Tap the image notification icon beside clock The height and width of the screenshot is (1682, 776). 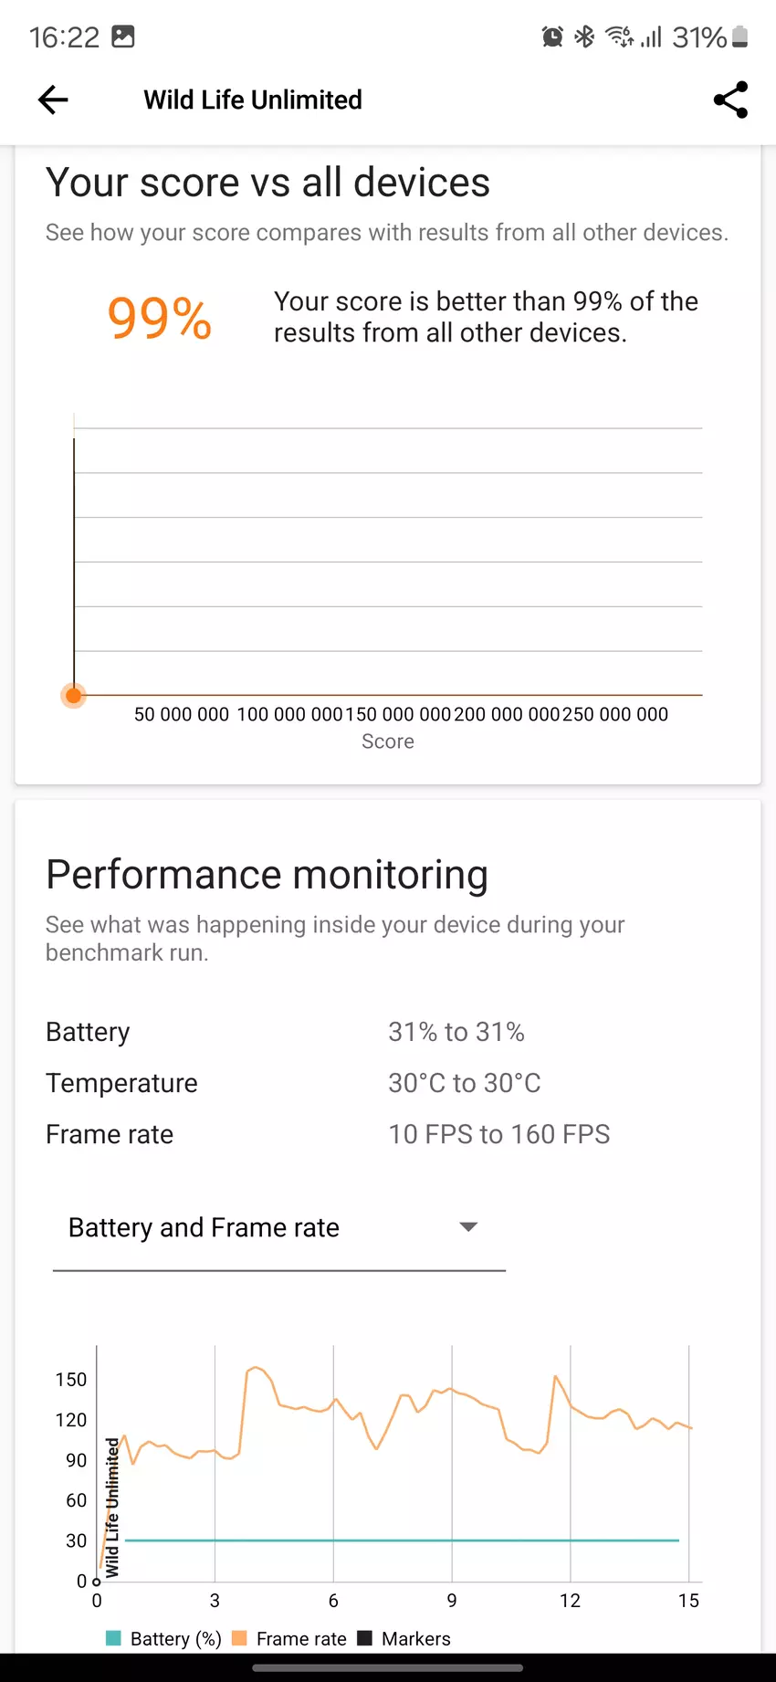[x=123, y=37]
